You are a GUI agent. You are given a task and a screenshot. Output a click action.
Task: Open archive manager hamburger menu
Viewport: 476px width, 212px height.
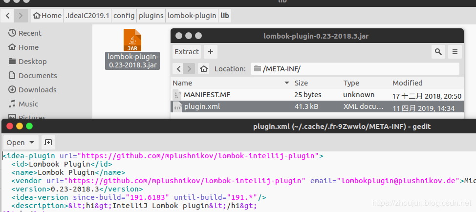[455, 52]
